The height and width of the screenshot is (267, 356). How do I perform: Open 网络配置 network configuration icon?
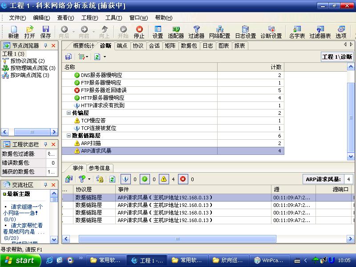coord(219,32)
